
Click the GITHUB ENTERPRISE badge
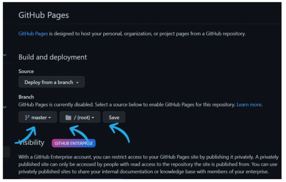point(74,143)
